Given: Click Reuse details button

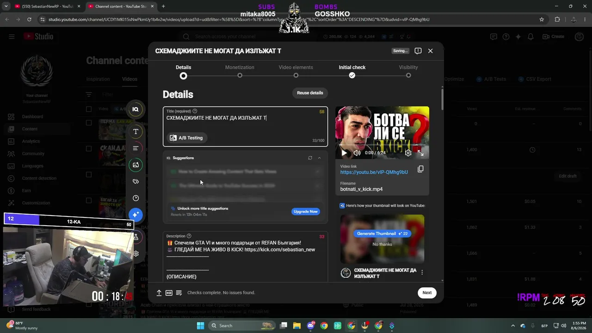Looking at the screenshot, I should click(x=310, y=93).
